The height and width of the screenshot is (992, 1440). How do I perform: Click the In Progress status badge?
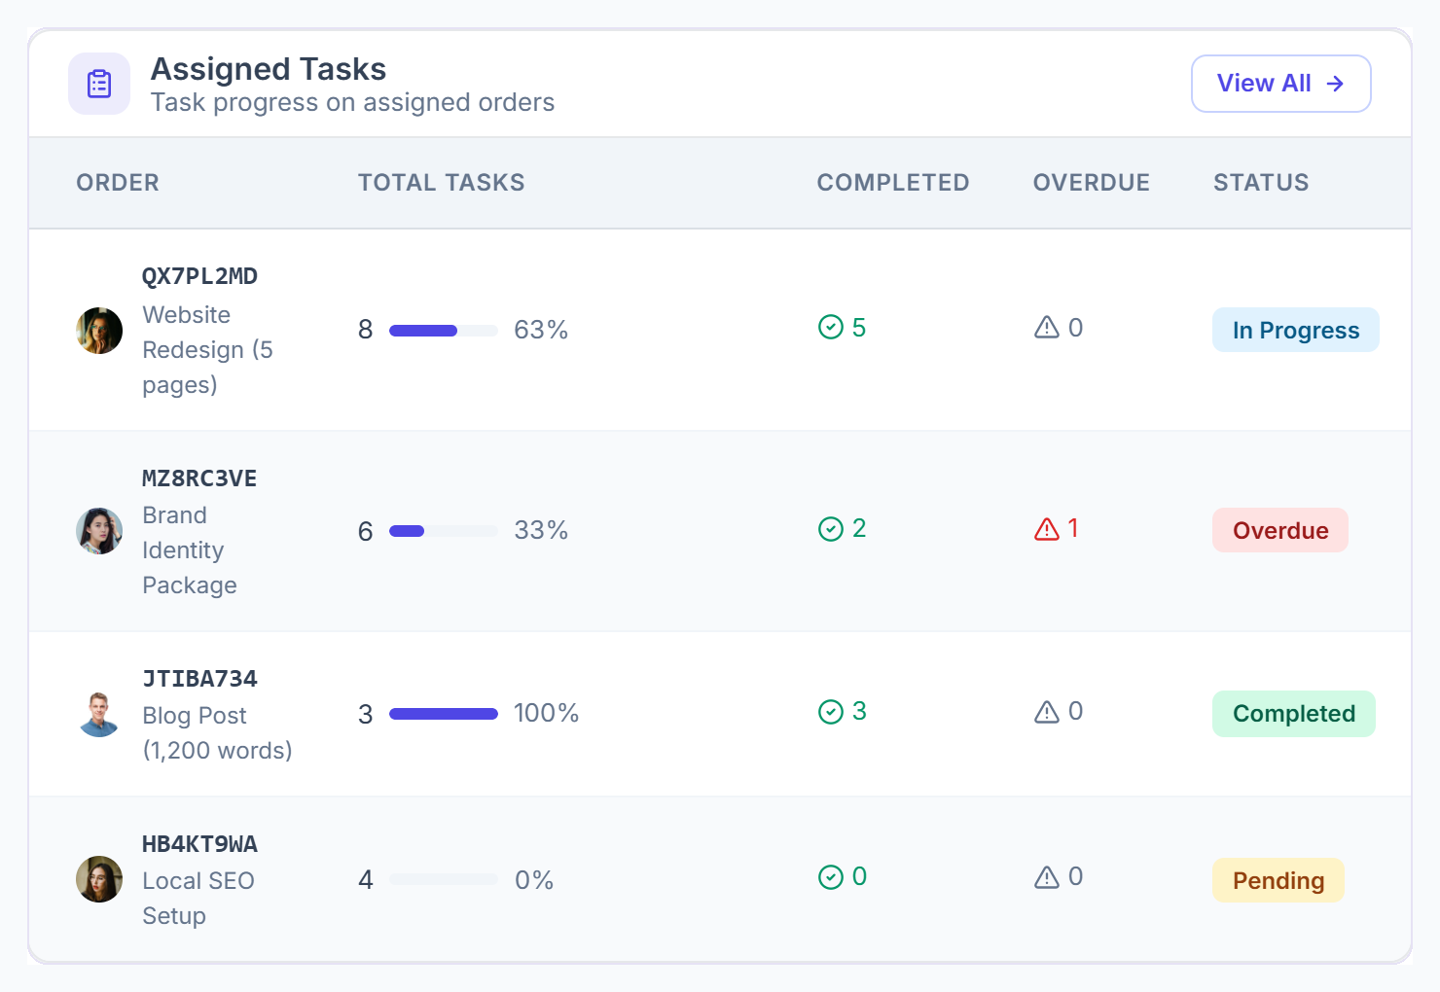point(1295,330)
